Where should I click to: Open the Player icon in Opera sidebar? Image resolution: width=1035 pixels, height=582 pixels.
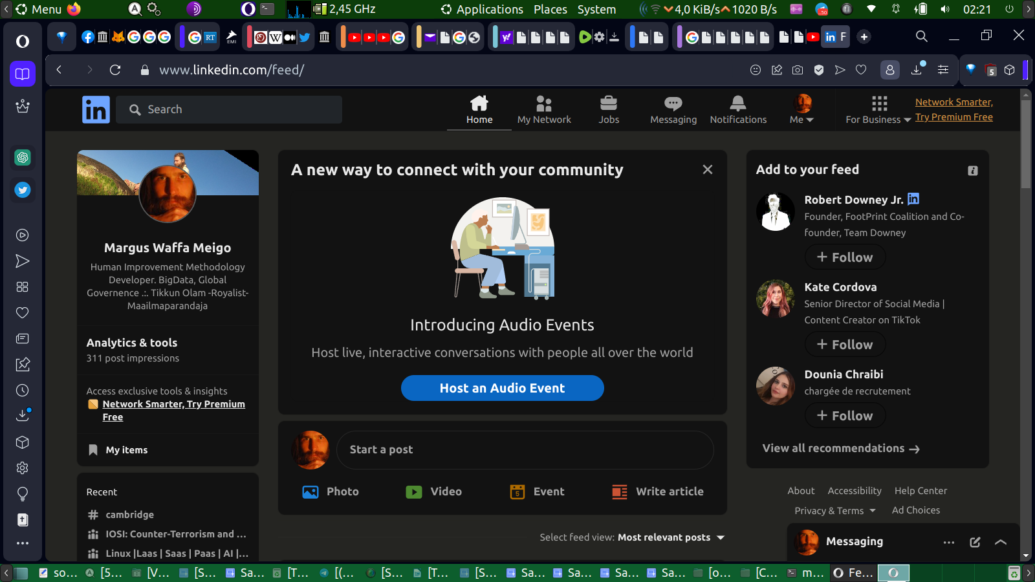(x=23, y=235)
